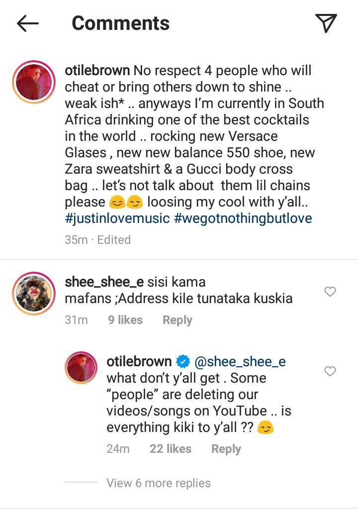This screenshot has height=518, width=358.
Task: Expand View 6 more replies
Action: tap(158, 483)
